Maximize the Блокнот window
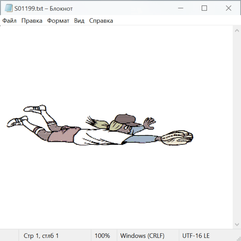The width and height of the screenshot is (241, 241). pyautogui.click(x=204, y=8)
